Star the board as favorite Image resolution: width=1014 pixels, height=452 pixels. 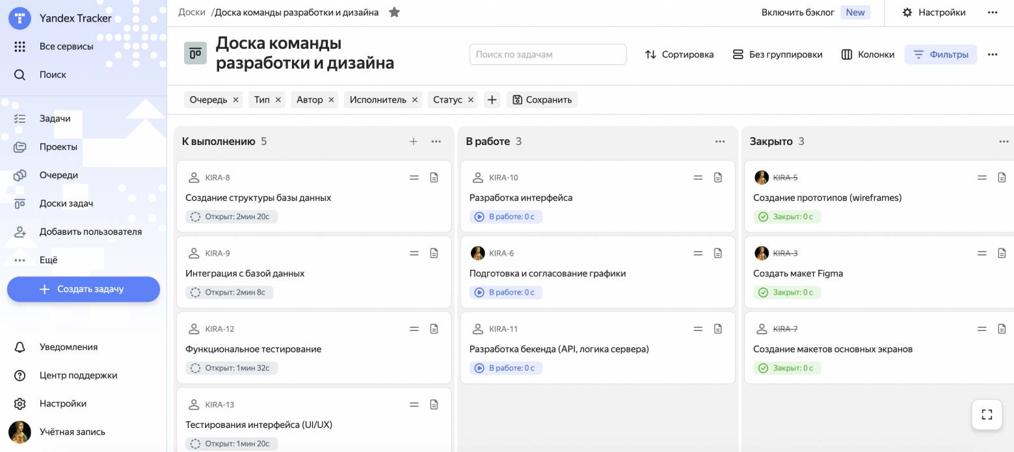(394, 12)
